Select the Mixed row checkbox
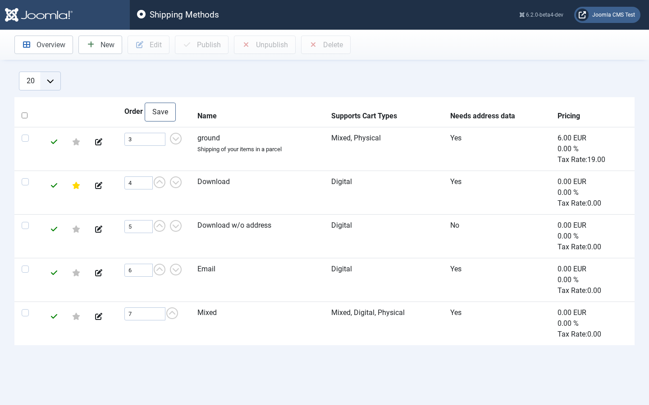This screenshot has width=649, height=405. (x=25, y=313)
